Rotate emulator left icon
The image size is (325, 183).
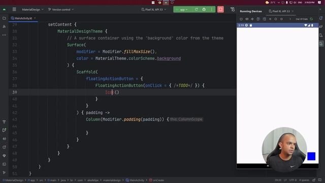(258, 19)
